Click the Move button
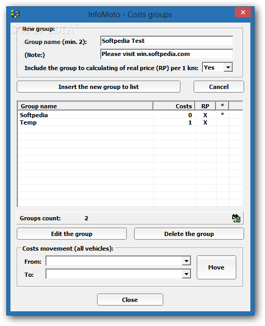Screen dimensions: 265x326 pyautogui.click(x=216, y=267)
